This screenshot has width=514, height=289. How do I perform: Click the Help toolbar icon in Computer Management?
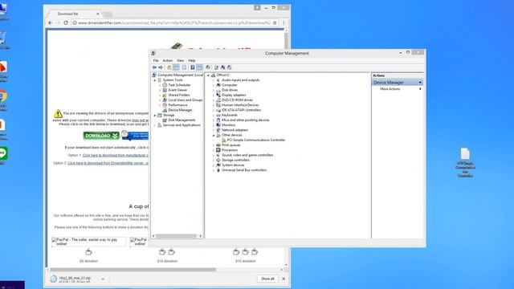point(193,67)
